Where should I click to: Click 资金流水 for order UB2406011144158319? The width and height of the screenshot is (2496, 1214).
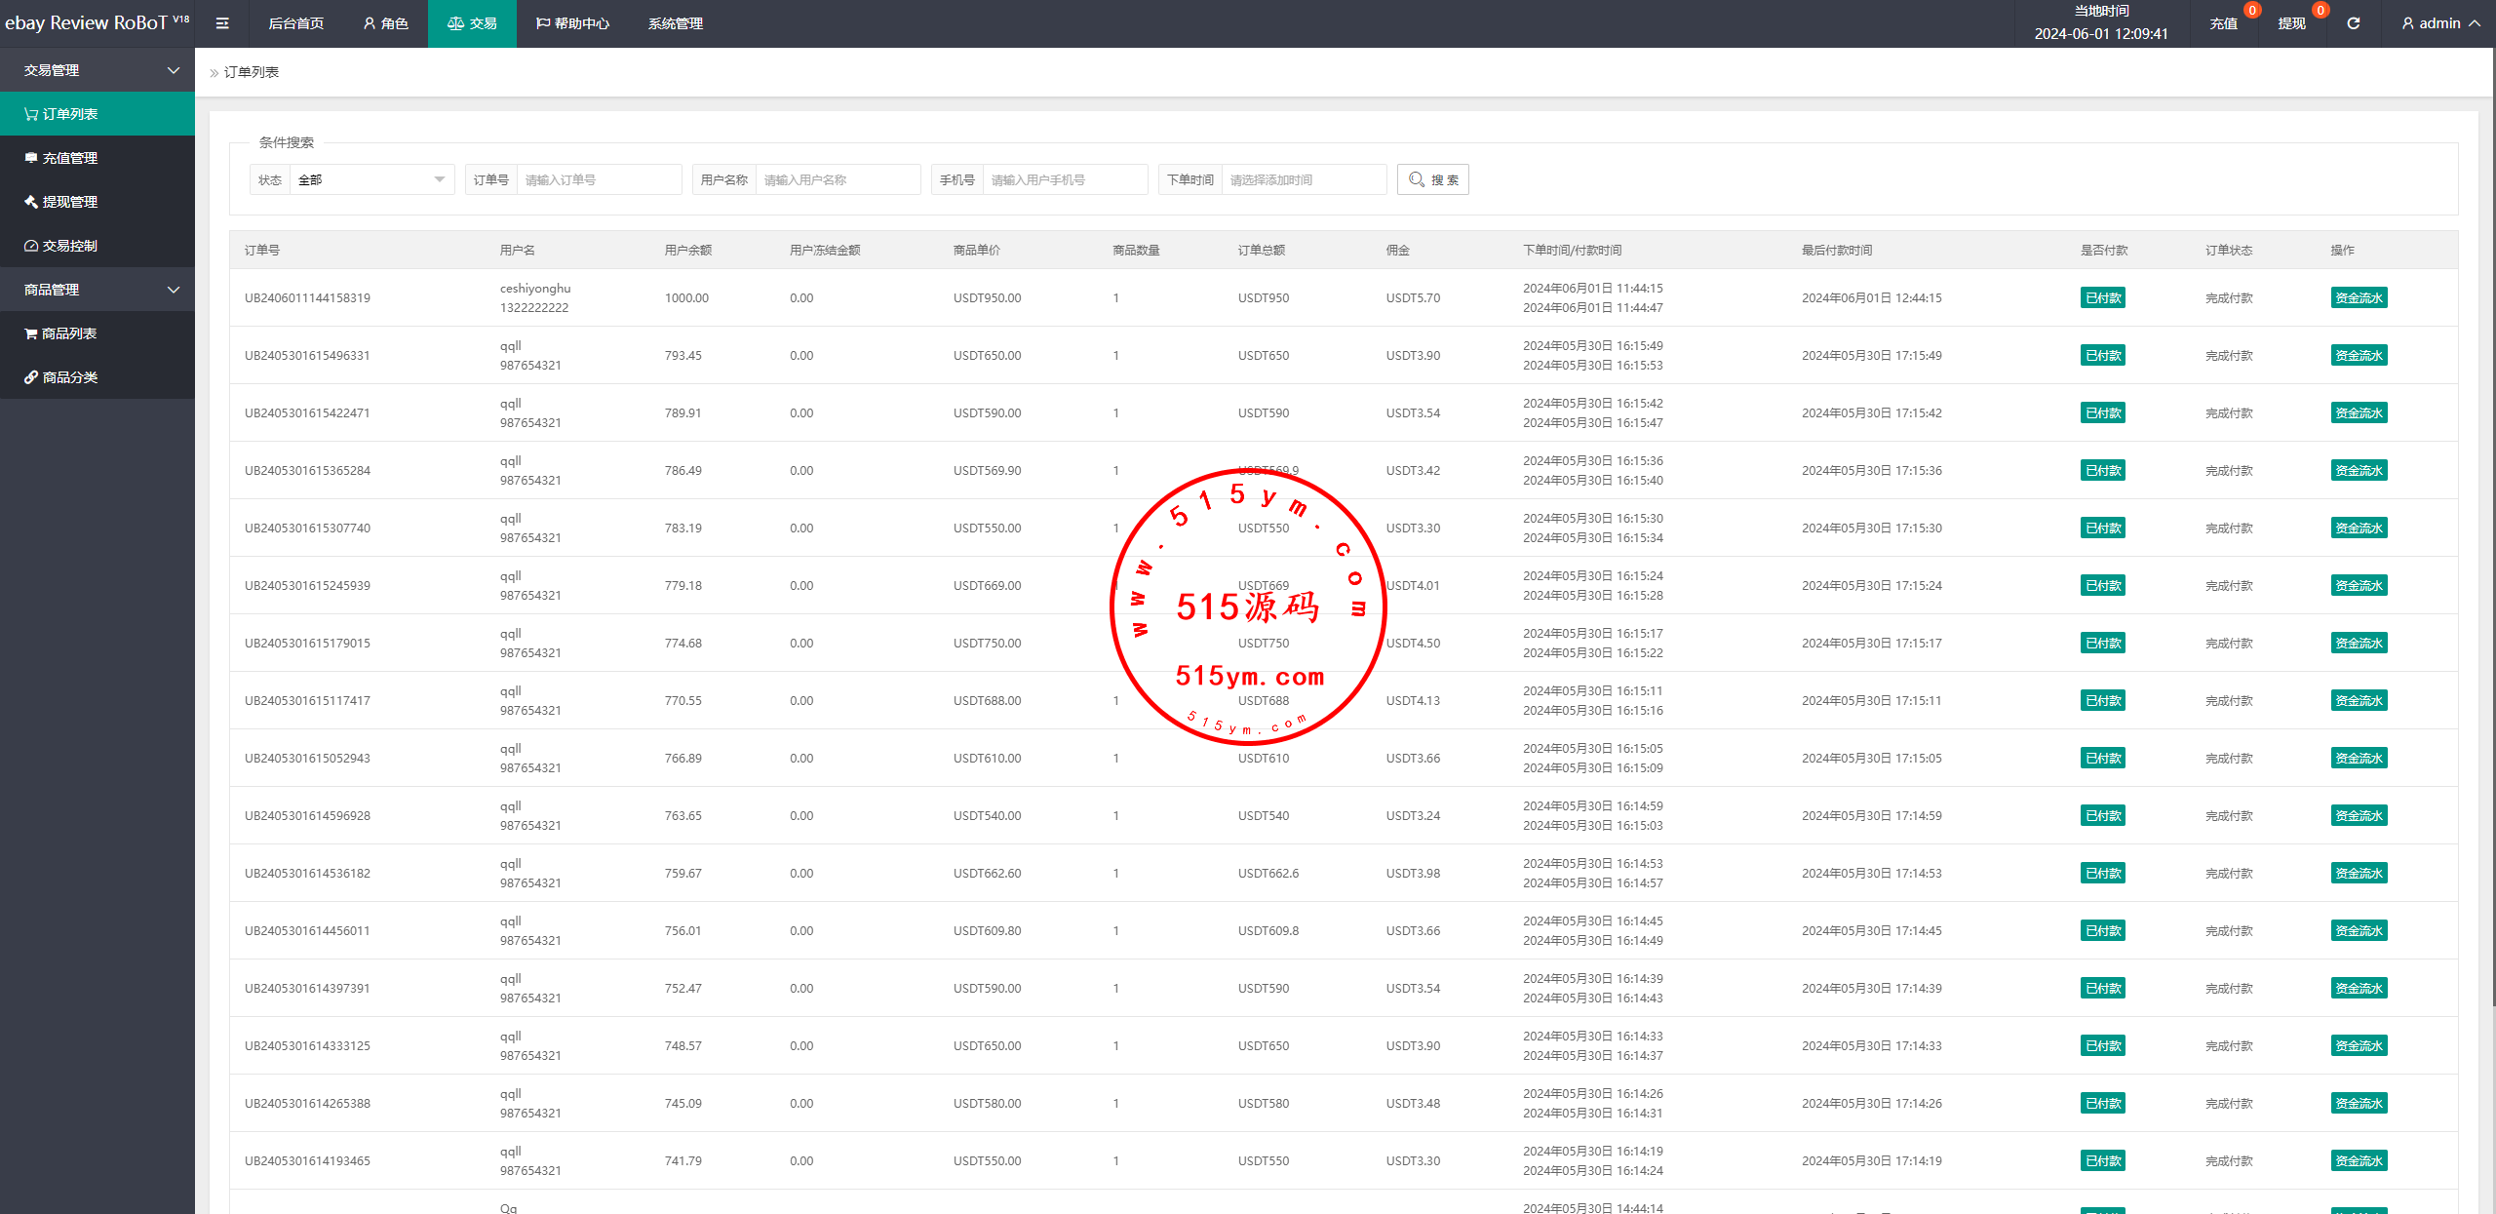coord(2358,298)
